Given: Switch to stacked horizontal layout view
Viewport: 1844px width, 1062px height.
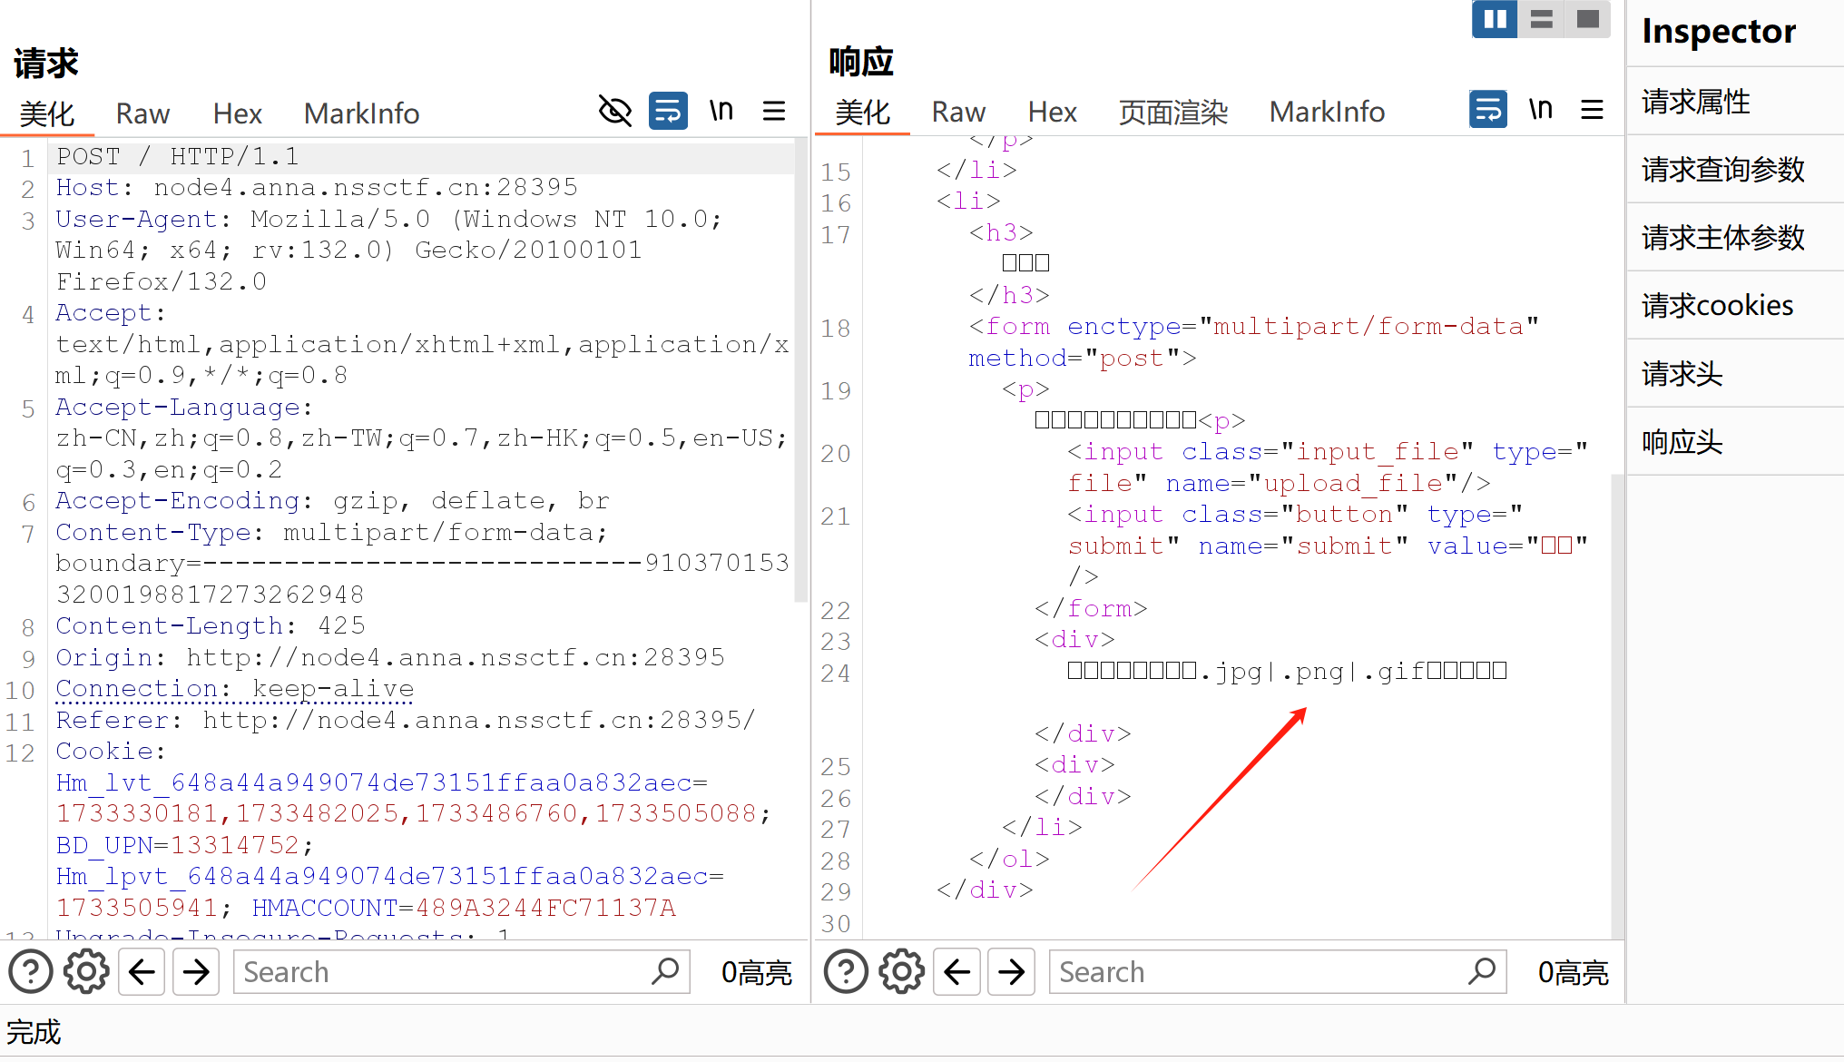Looking at the screenshot, I should click(x=1541, y=19).
